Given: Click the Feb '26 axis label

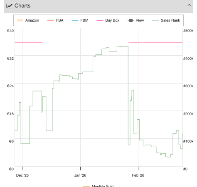Looking at the screenshot, I should click(x=138, y=175).
